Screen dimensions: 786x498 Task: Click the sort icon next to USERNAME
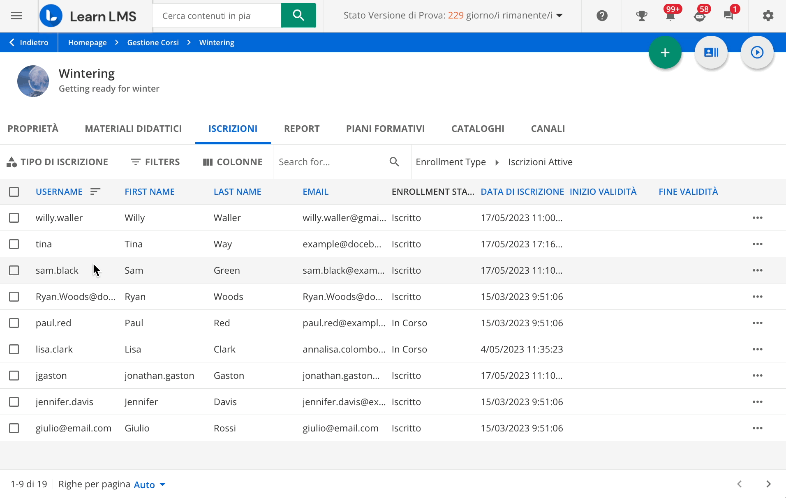tap(95, 191)
